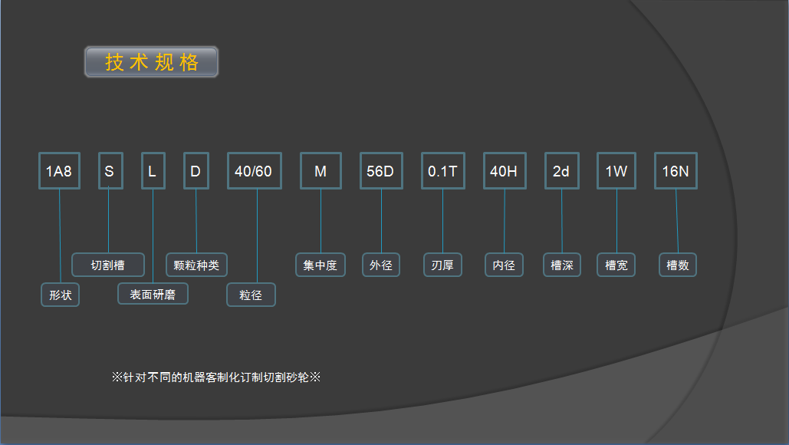Image resolution: width=789 pixels, height=445 pixels.
Task: Select the 槽深 label
Action: tap(561, 265)
